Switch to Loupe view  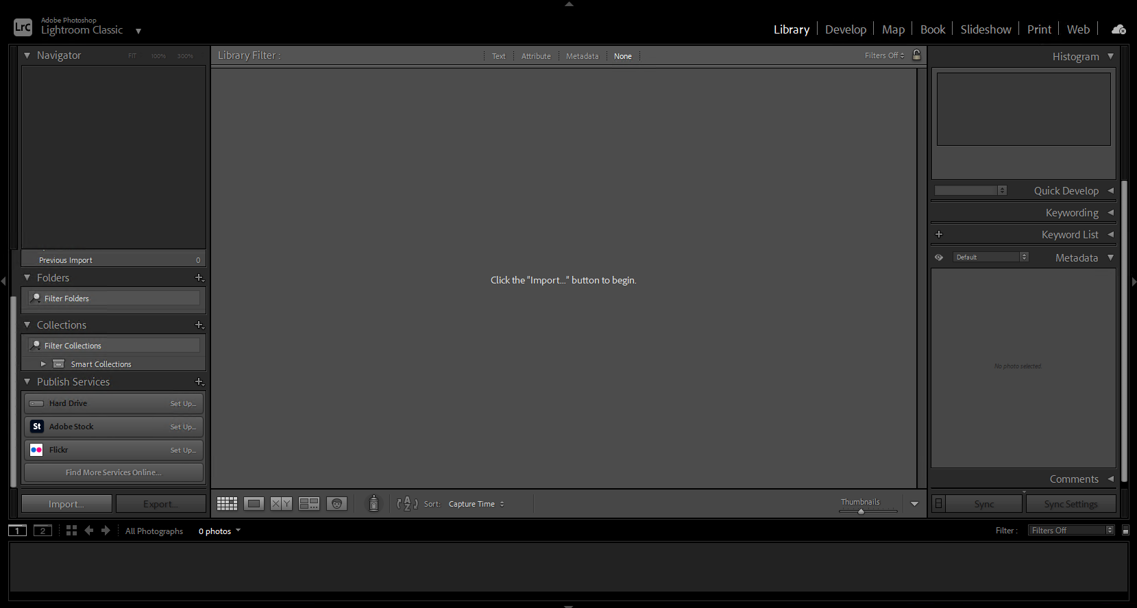[x=254, y=504]
